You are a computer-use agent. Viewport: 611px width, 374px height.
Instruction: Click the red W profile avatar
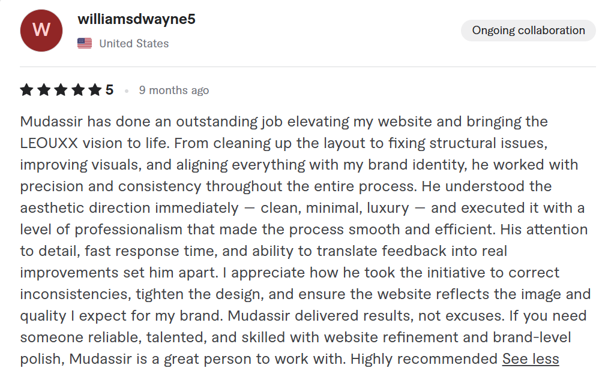click(41, 31)
